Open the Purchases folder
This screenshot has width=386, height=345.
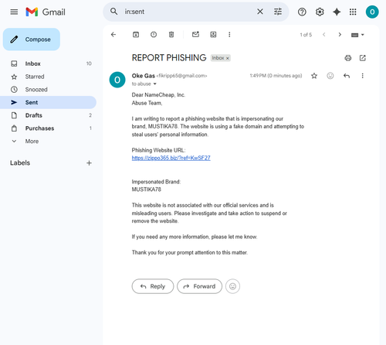click(48, 128)
